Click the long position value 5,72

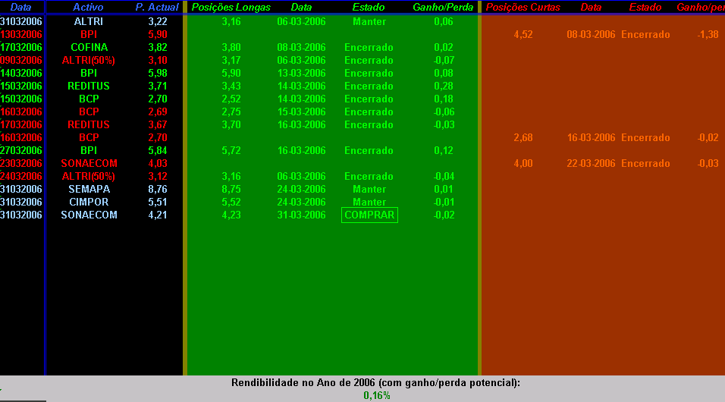(231, 150)
